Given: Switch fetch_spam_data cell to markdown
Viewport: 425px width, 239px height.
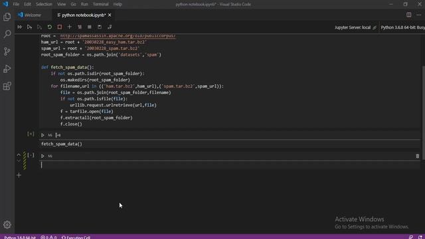Looking at the screenshot, I should (x=50, y=135).
